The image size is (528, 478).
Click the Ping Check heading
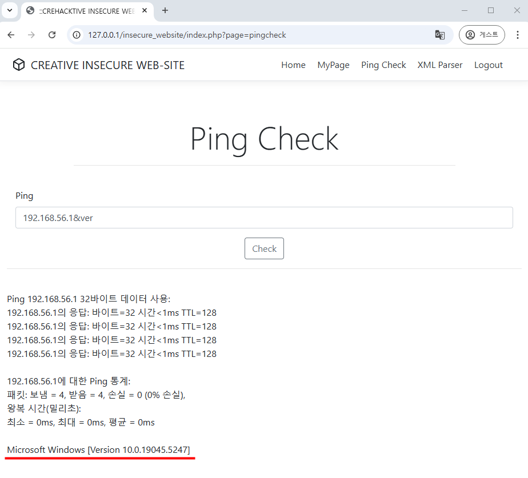[265, 139]
